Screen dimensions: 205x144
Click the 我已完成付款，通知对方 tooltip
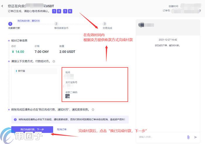pyautogui.click(x=29, y=21)
